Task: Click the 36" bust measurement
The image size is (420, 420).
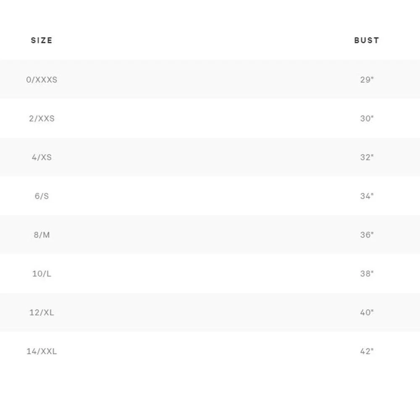Action: (367, 235)
